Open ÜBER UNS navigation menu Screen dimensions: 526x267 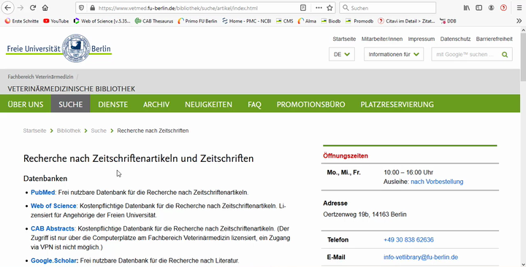pyautogui.click(x=26, y=104)
